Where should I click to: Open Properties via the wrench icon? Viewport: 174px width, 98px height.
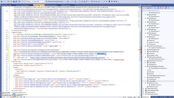pyautogui.click(x=166, y=8)
